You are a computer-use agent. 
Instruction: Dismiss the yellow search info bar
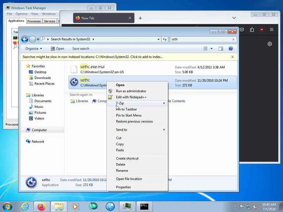pyautogui.click(x=232, y=57)
